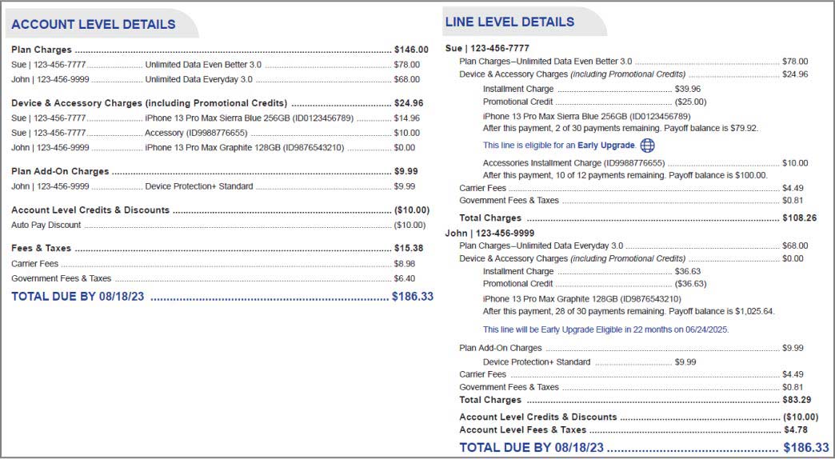Select the Account Level Details heading tab
The width and height of the screenshot is (835, 459).
point(94,25)
